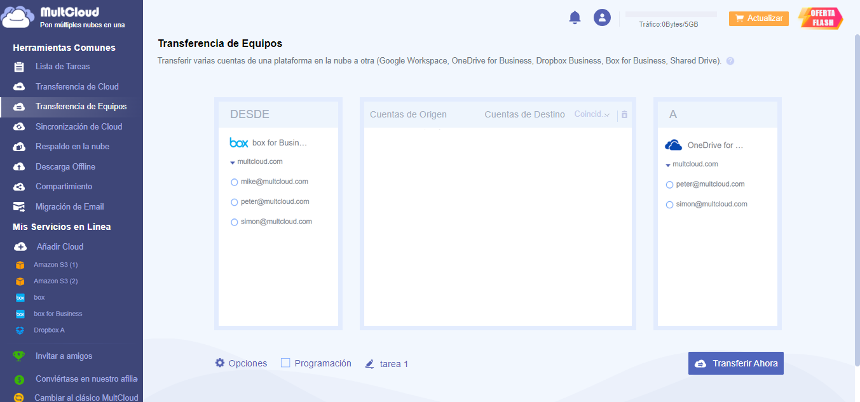Open Migración de Email
This screenshot has width=860, height=402.
tap(70, 206)
